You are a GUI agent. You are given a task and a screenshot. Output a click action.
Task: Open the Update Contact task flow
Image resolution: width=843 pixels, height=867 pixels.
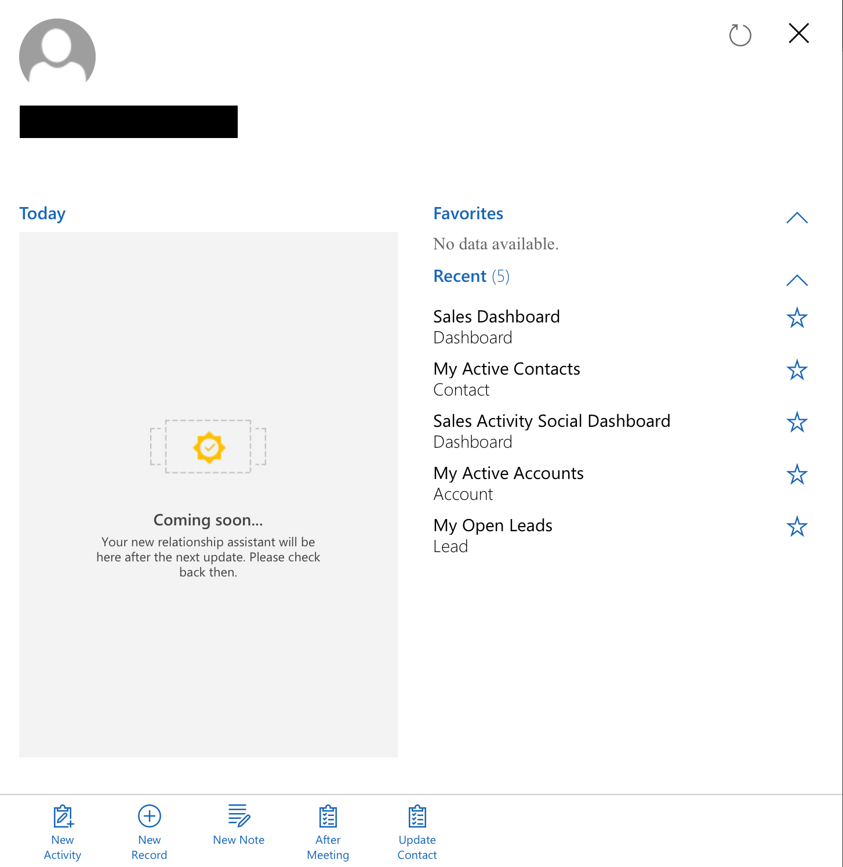417,832
